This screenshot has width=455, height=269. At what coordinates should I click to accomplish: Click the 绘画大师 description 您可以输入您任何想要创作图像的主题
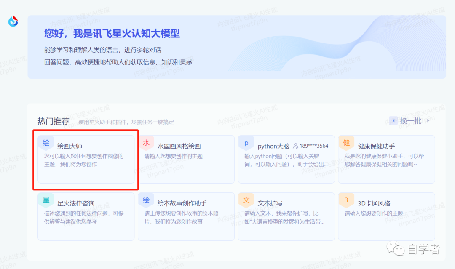84,160
